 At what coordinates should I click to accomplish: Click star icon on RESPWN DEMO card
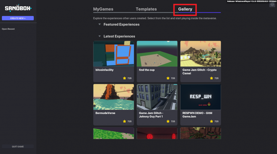click(212, 121)
